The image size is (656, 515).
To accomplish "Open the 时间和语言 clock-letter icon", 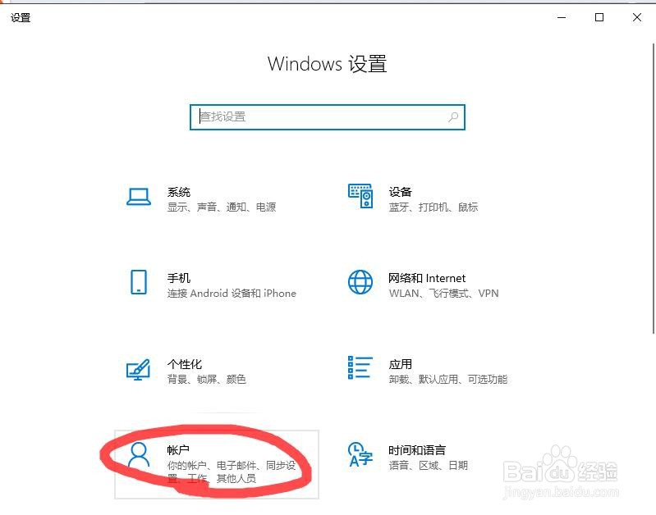I will pos(360,454).
